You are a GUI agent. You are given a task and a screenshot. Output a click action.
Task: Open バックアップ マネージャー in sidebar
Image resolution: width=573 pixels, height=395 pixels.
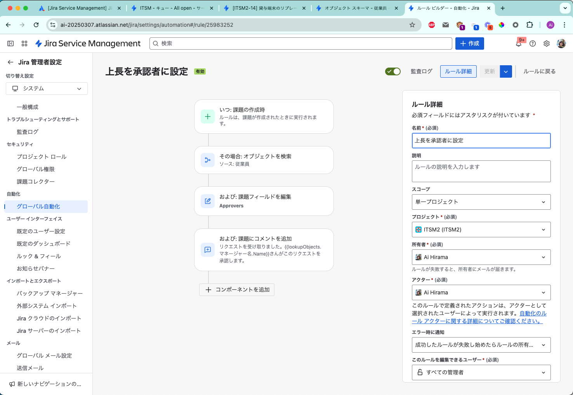click(50, 294)
